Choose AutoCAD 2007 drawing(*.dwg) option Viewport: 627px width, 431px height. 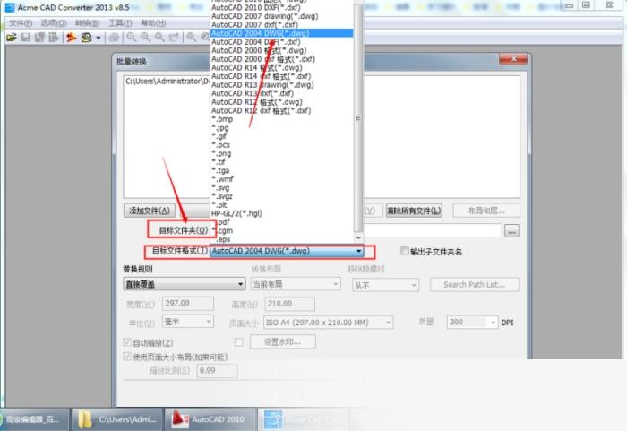point(281,16)
